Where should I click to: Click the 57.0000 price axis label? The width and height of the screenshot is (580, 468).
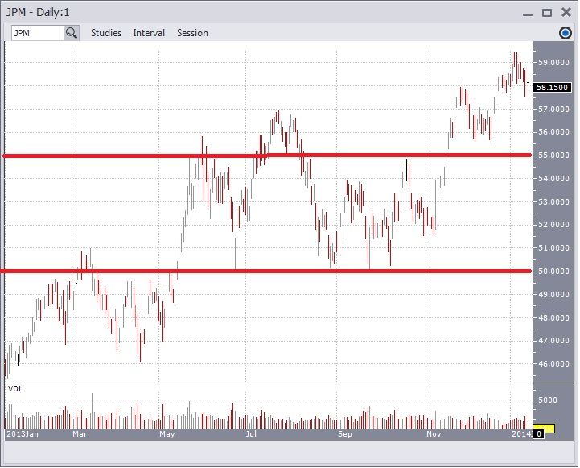(553, 110)
